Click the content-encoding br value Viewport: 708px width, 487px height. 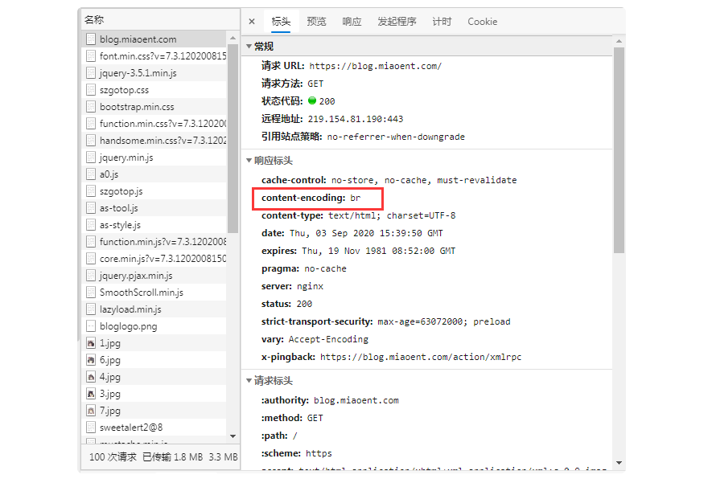point(356,198)
